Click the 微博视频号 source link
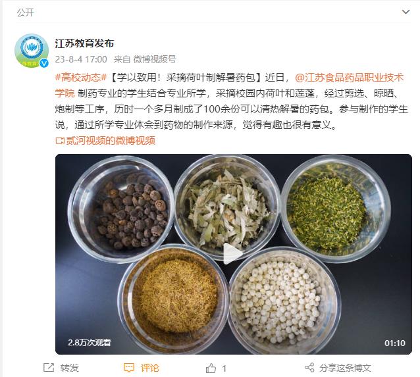The image size is (420, 377). click(155, 59)
